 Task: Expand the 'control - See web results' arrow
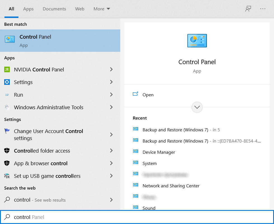click(111, 200)
